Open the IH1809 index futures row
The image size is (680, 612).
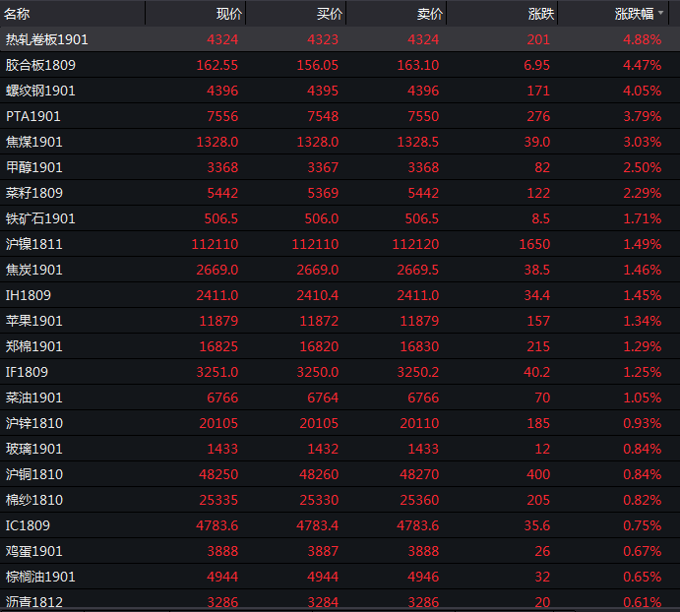pos(28,295)
